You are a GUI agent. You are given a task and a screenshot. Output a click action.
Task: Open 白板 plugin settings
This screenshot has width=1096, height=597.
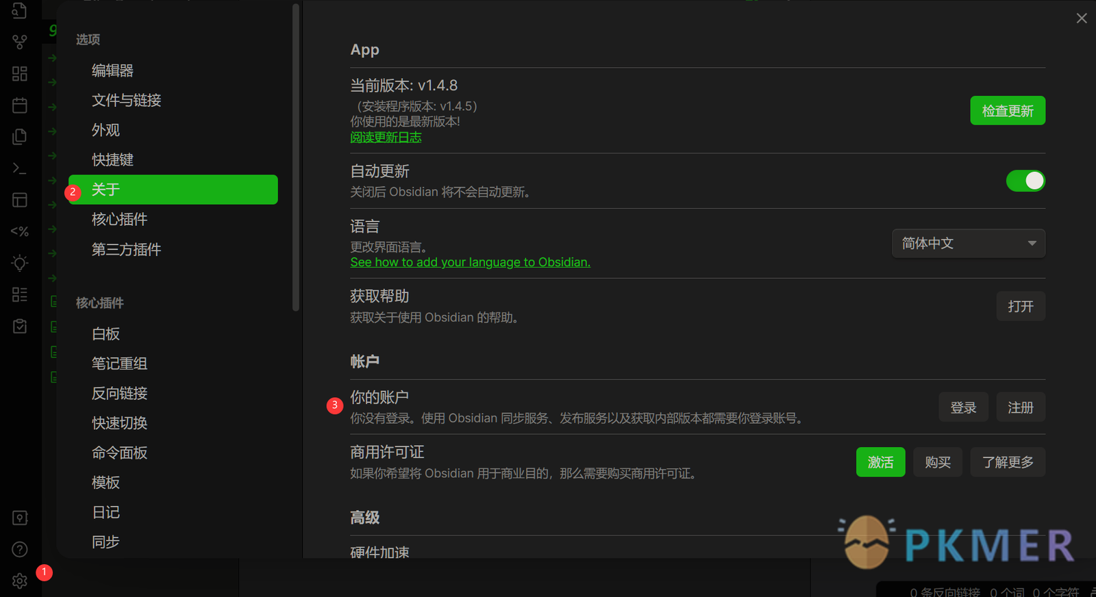pos(173,334)
